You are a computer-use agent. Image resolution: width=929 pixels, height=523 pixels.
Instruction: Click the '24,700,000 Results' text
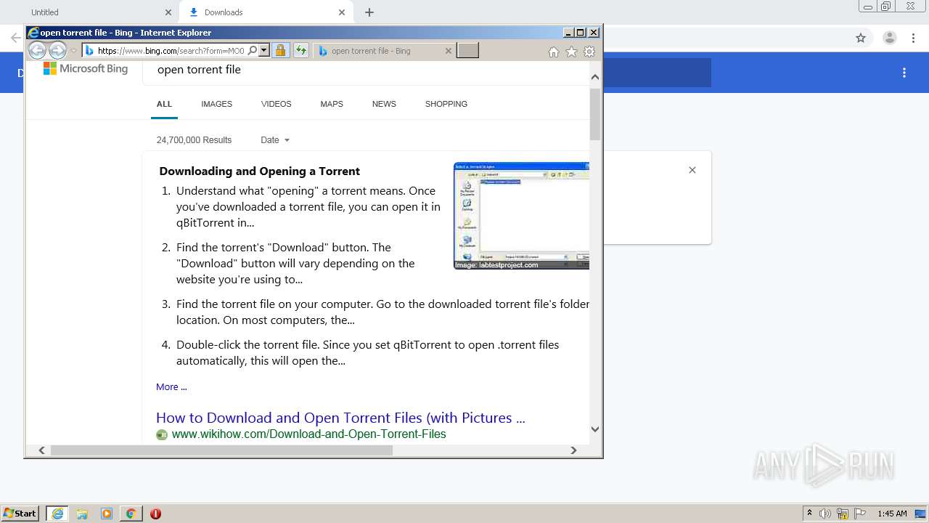coord(194,140)
